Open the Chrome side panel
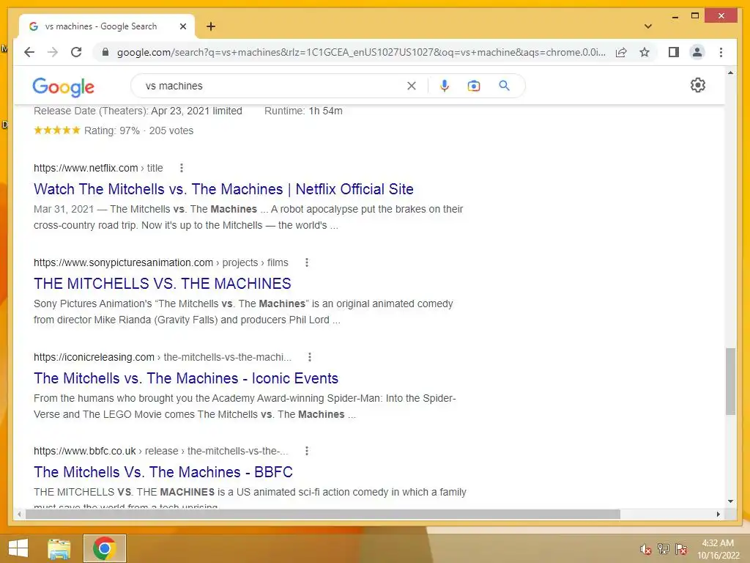The image size is (750, 563). click(674, 52)
